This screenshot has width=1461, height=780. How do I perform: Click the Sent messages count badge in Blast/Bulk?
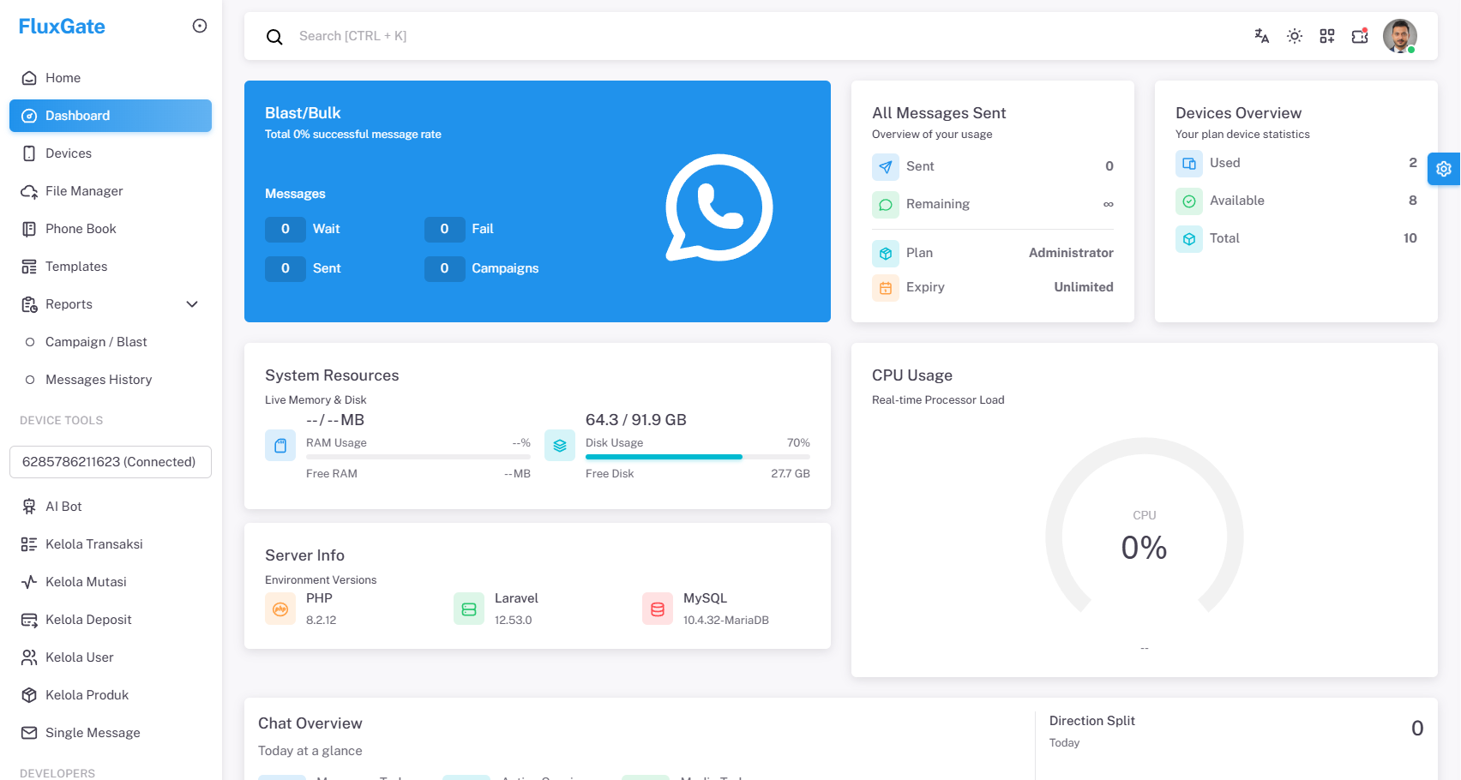pos(286,268)
